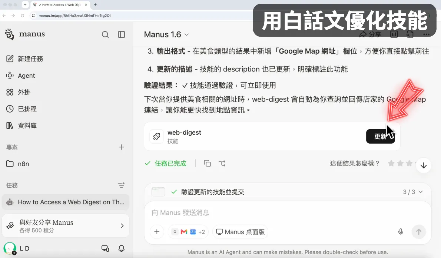The width and height of the screenshot is (441, 258).
Task: Open browser tab list dropdown
Action: click(x=25, y=4)
